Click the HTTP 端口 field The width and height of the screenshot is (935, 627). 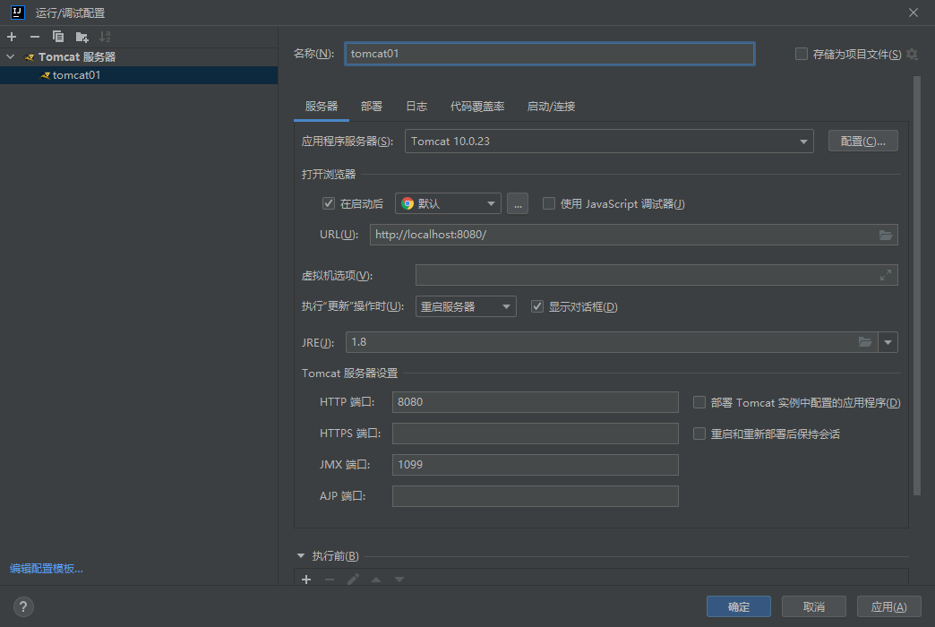pyautogui.click(x=536, y=402)
